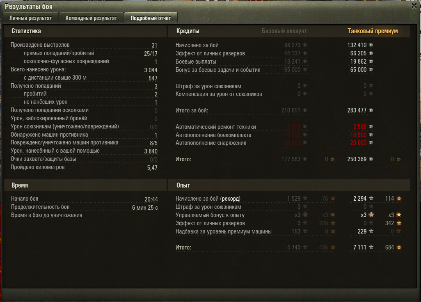Click the Продолжительность боя row
The width and height of the screenshot is (421, 302).
coord(84,207)
